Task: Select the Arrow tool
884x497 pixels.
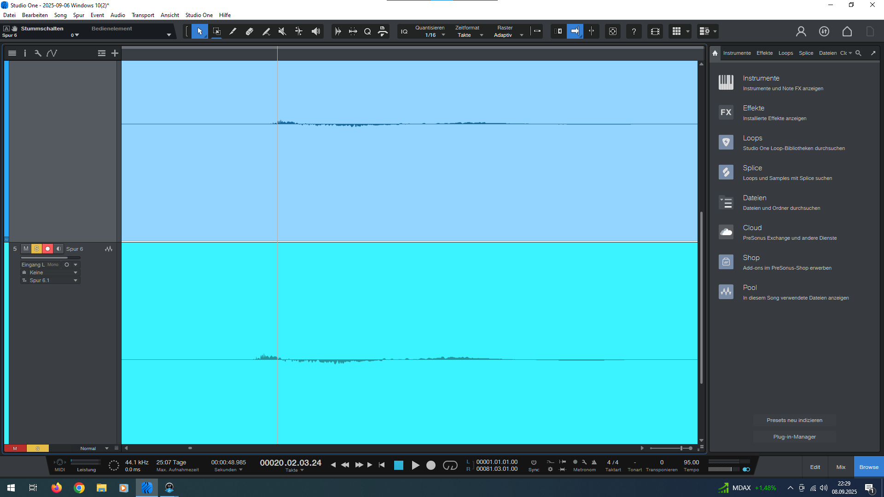Action: coord(200,31)
